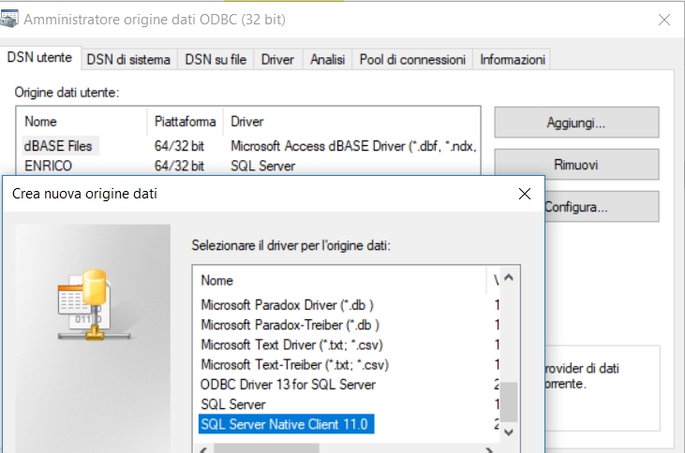Click the Piattaforma column header
Image resolution: width=685 pixels, height=453 pixels.
tap(185, 122)
